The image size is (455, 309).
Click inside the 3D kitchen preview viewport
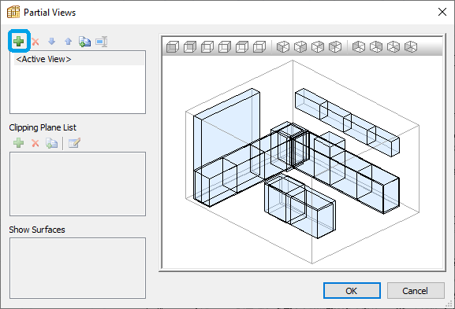302,162
